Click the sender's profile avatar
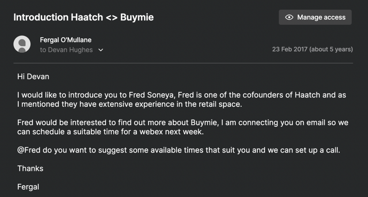The height and width of the screenshot is (197, 368). tap(22, 44)
